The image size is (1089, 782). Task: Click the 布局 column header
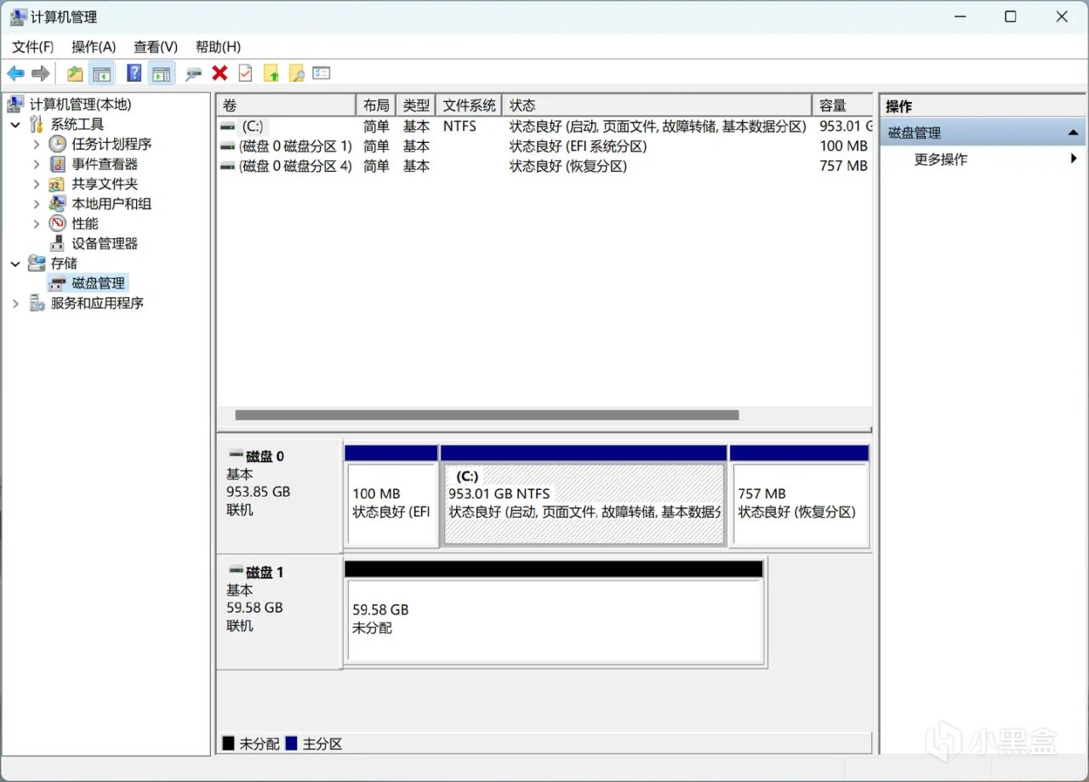[376, 106]
